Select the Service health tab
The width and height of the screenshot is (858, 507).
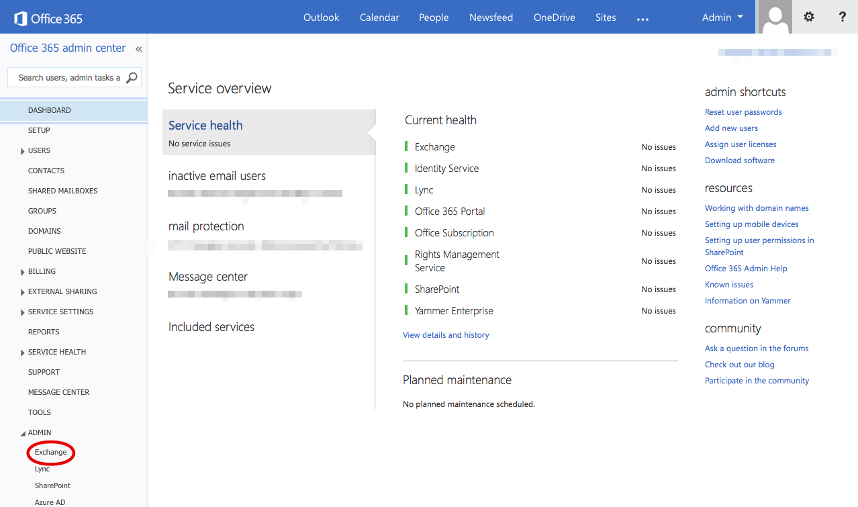point(205,126)
